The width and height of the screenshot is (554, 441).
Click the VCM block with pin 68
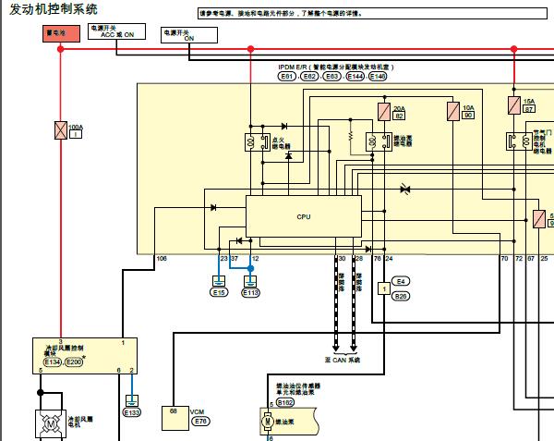click(x=175, y=418)
